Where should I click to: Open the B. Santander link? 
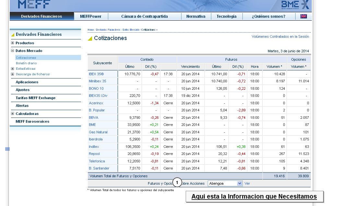point(99,168)
